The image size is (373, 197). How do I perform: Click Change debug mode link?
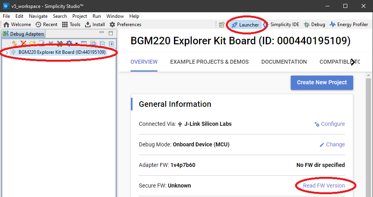tap(332, 144)
